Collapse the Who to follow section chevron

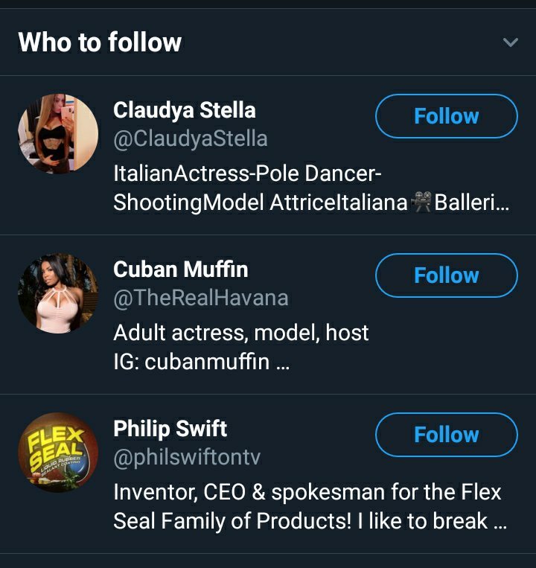point(510,42)
